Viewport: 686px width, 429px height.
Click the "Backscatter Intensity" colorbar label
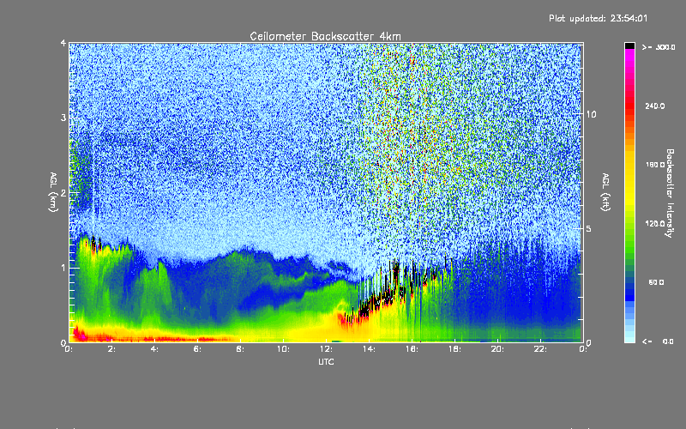tap(670, 193)
